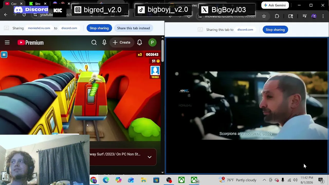Click the YouTube Premium logo
Image resolution: width=329 pixels, height=185 pixels.
coord(31,42)
